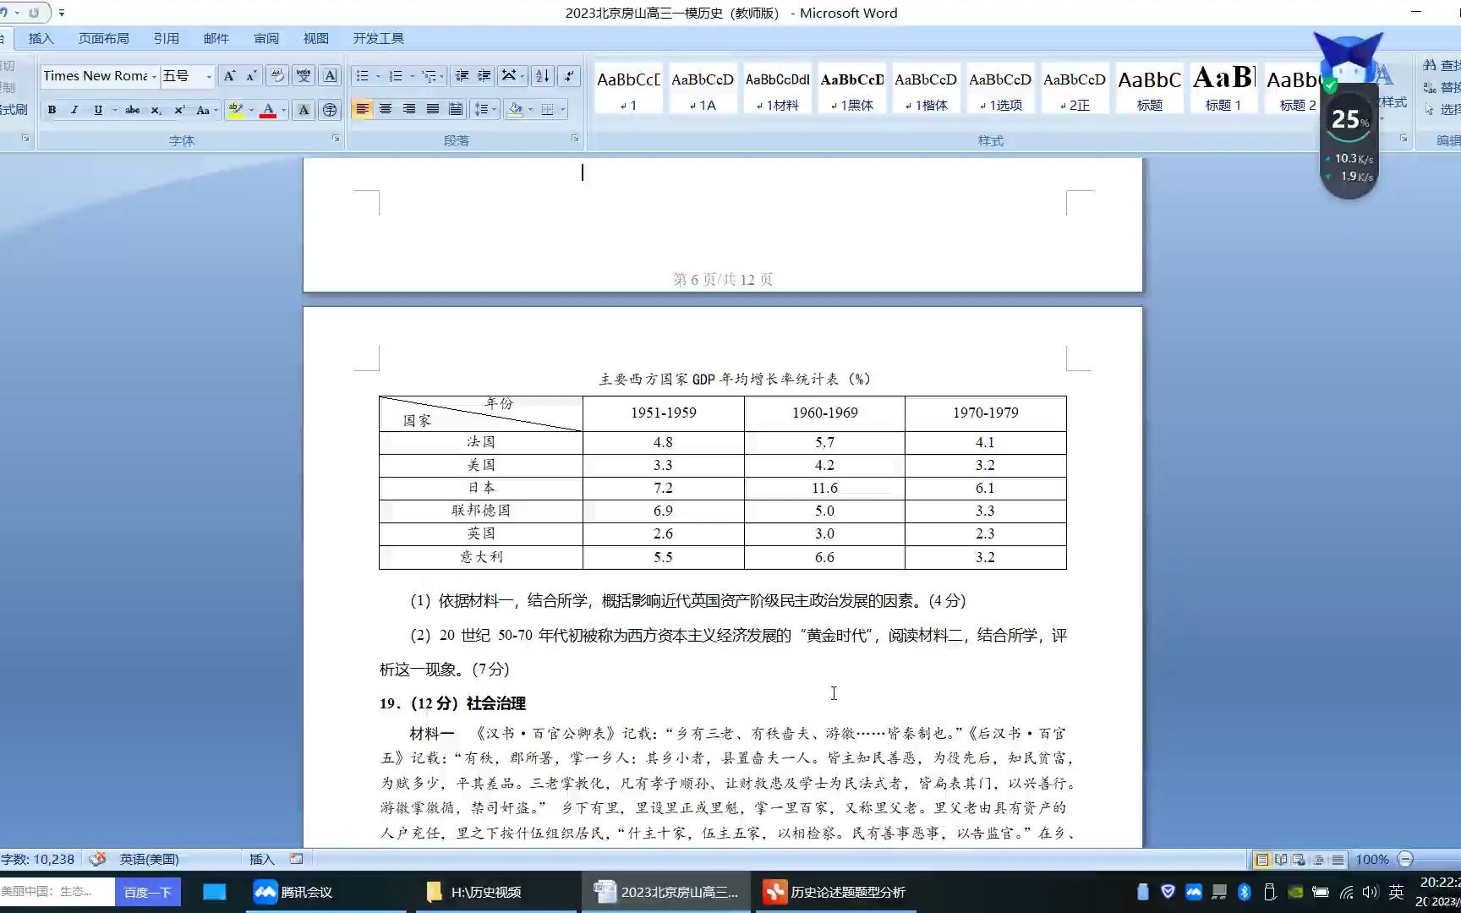Switch to Draft view
This screenshot has width=1461, height=913.
click(1338, 860)
